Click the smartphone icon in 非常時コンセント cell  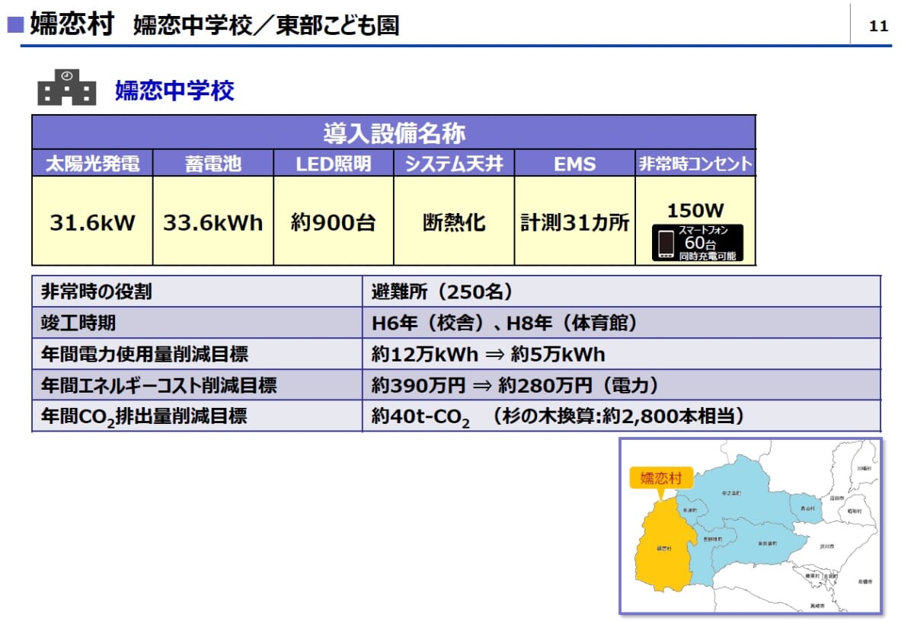[x=665, y=244]
